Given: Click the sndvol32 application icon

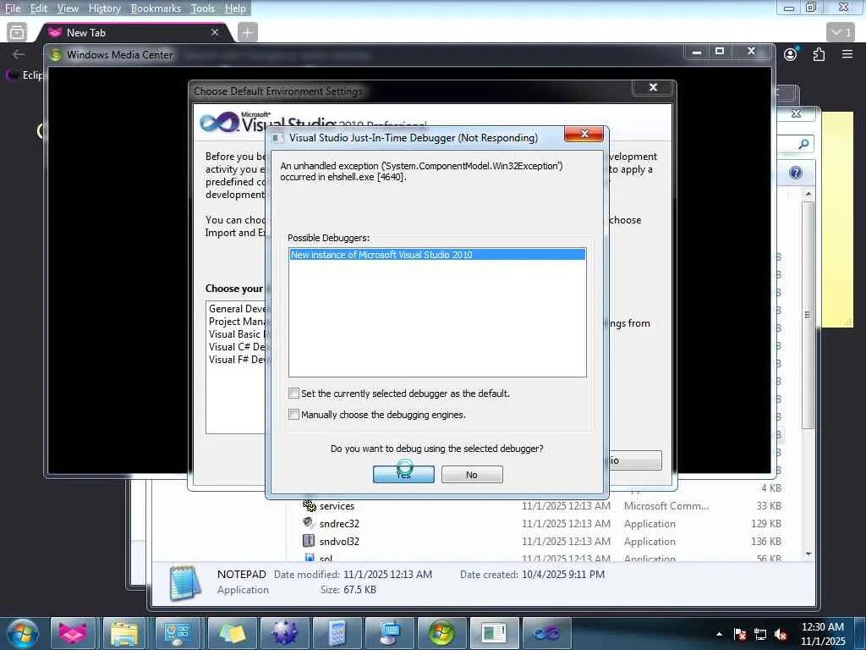Looking at the screenshot, I should click(x=309, y=541).
